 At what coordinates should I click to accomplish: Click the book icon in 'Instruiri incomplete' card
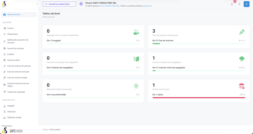(136, 59)
